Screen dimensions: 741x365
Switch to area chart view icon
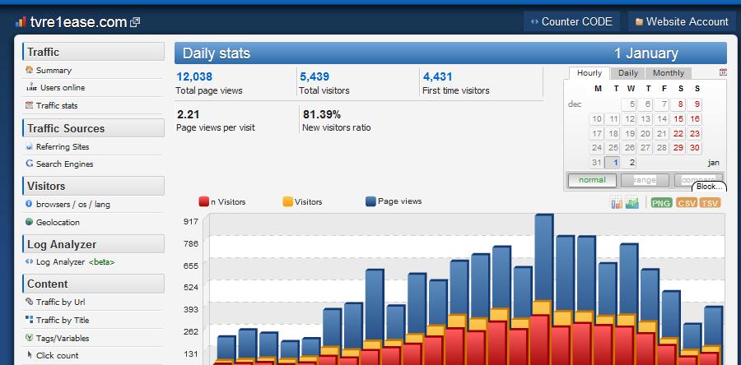[x=631, y=202]
